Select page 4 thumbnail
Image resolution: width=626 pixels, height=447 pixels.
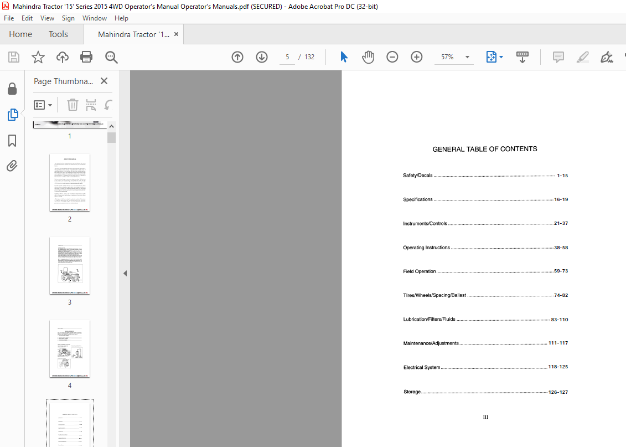click(70, 349)
